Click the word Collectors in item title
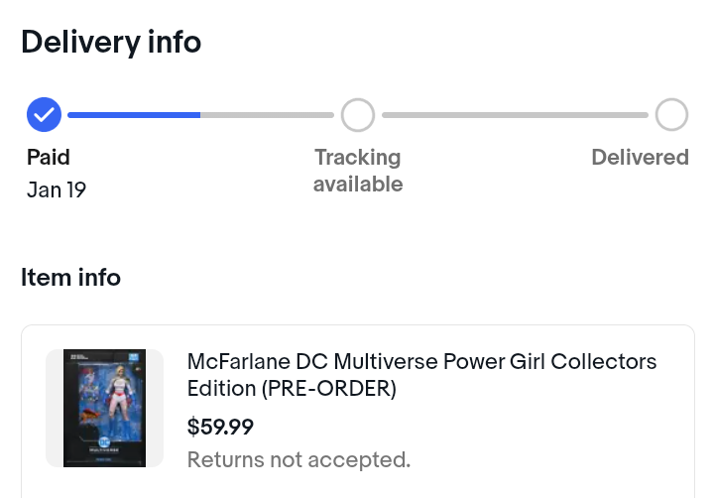This screenshot has width=714, height=498. coord(605,361)
